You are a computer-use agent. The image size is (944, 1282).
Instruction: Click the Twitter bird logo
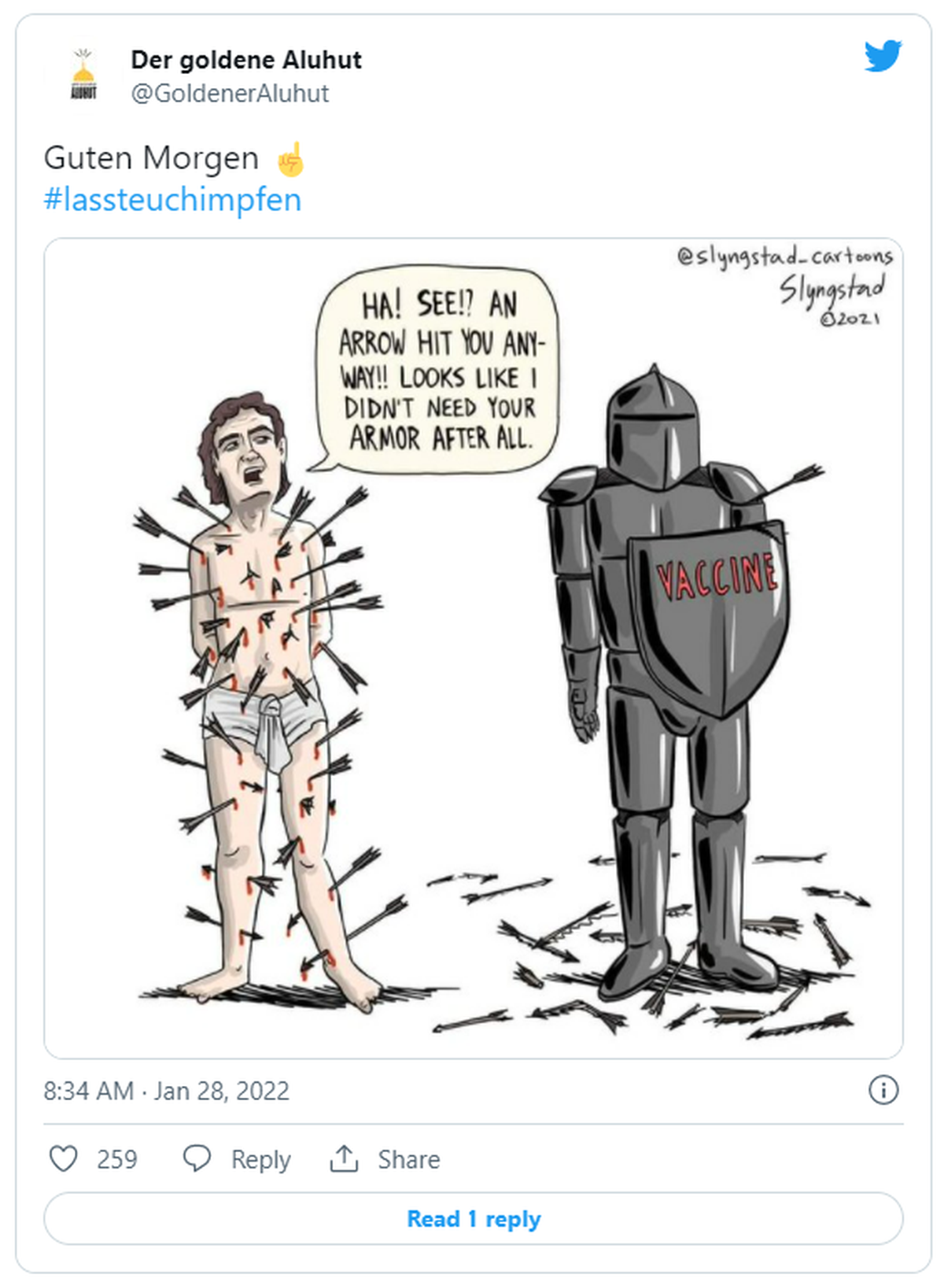click(883, 57)
